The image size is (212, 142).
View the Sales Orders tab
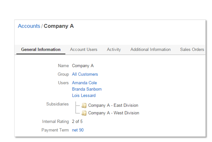pyautogui.click(x=192, y=50)
